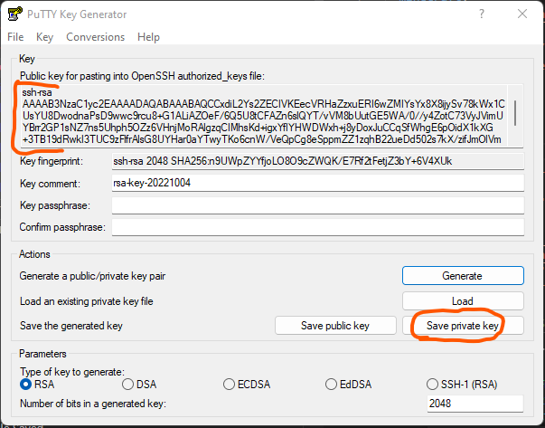The height and width of the screenshot is (428, 545).
Task: Open the Key menu
Action: (x=45, y=37)
